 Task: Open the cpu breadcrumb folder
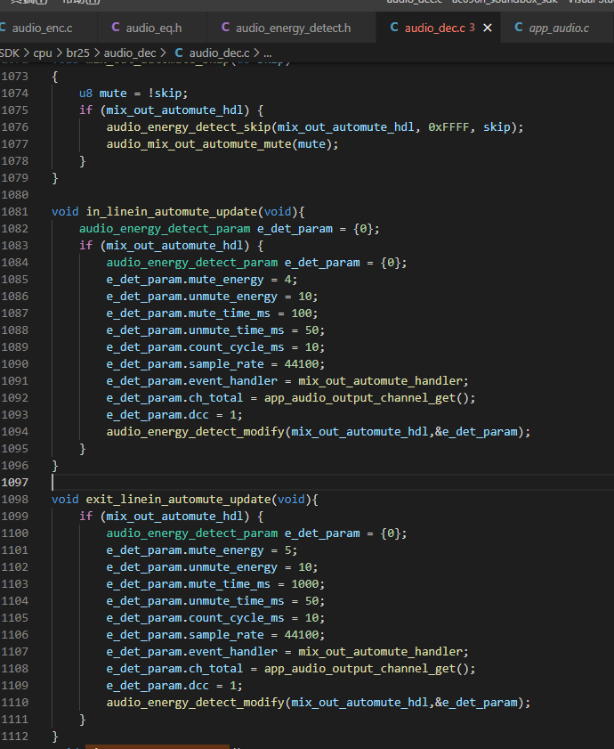[43, 53]
